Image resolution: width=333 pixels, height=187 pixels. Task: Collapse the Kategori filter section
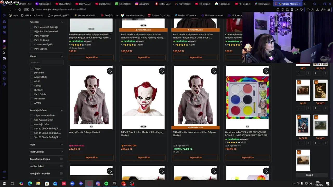point(62,22)
